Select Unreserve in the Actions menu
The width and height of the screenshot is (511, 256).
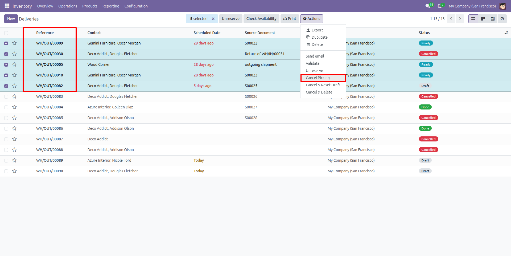click(x=323, y=71)
